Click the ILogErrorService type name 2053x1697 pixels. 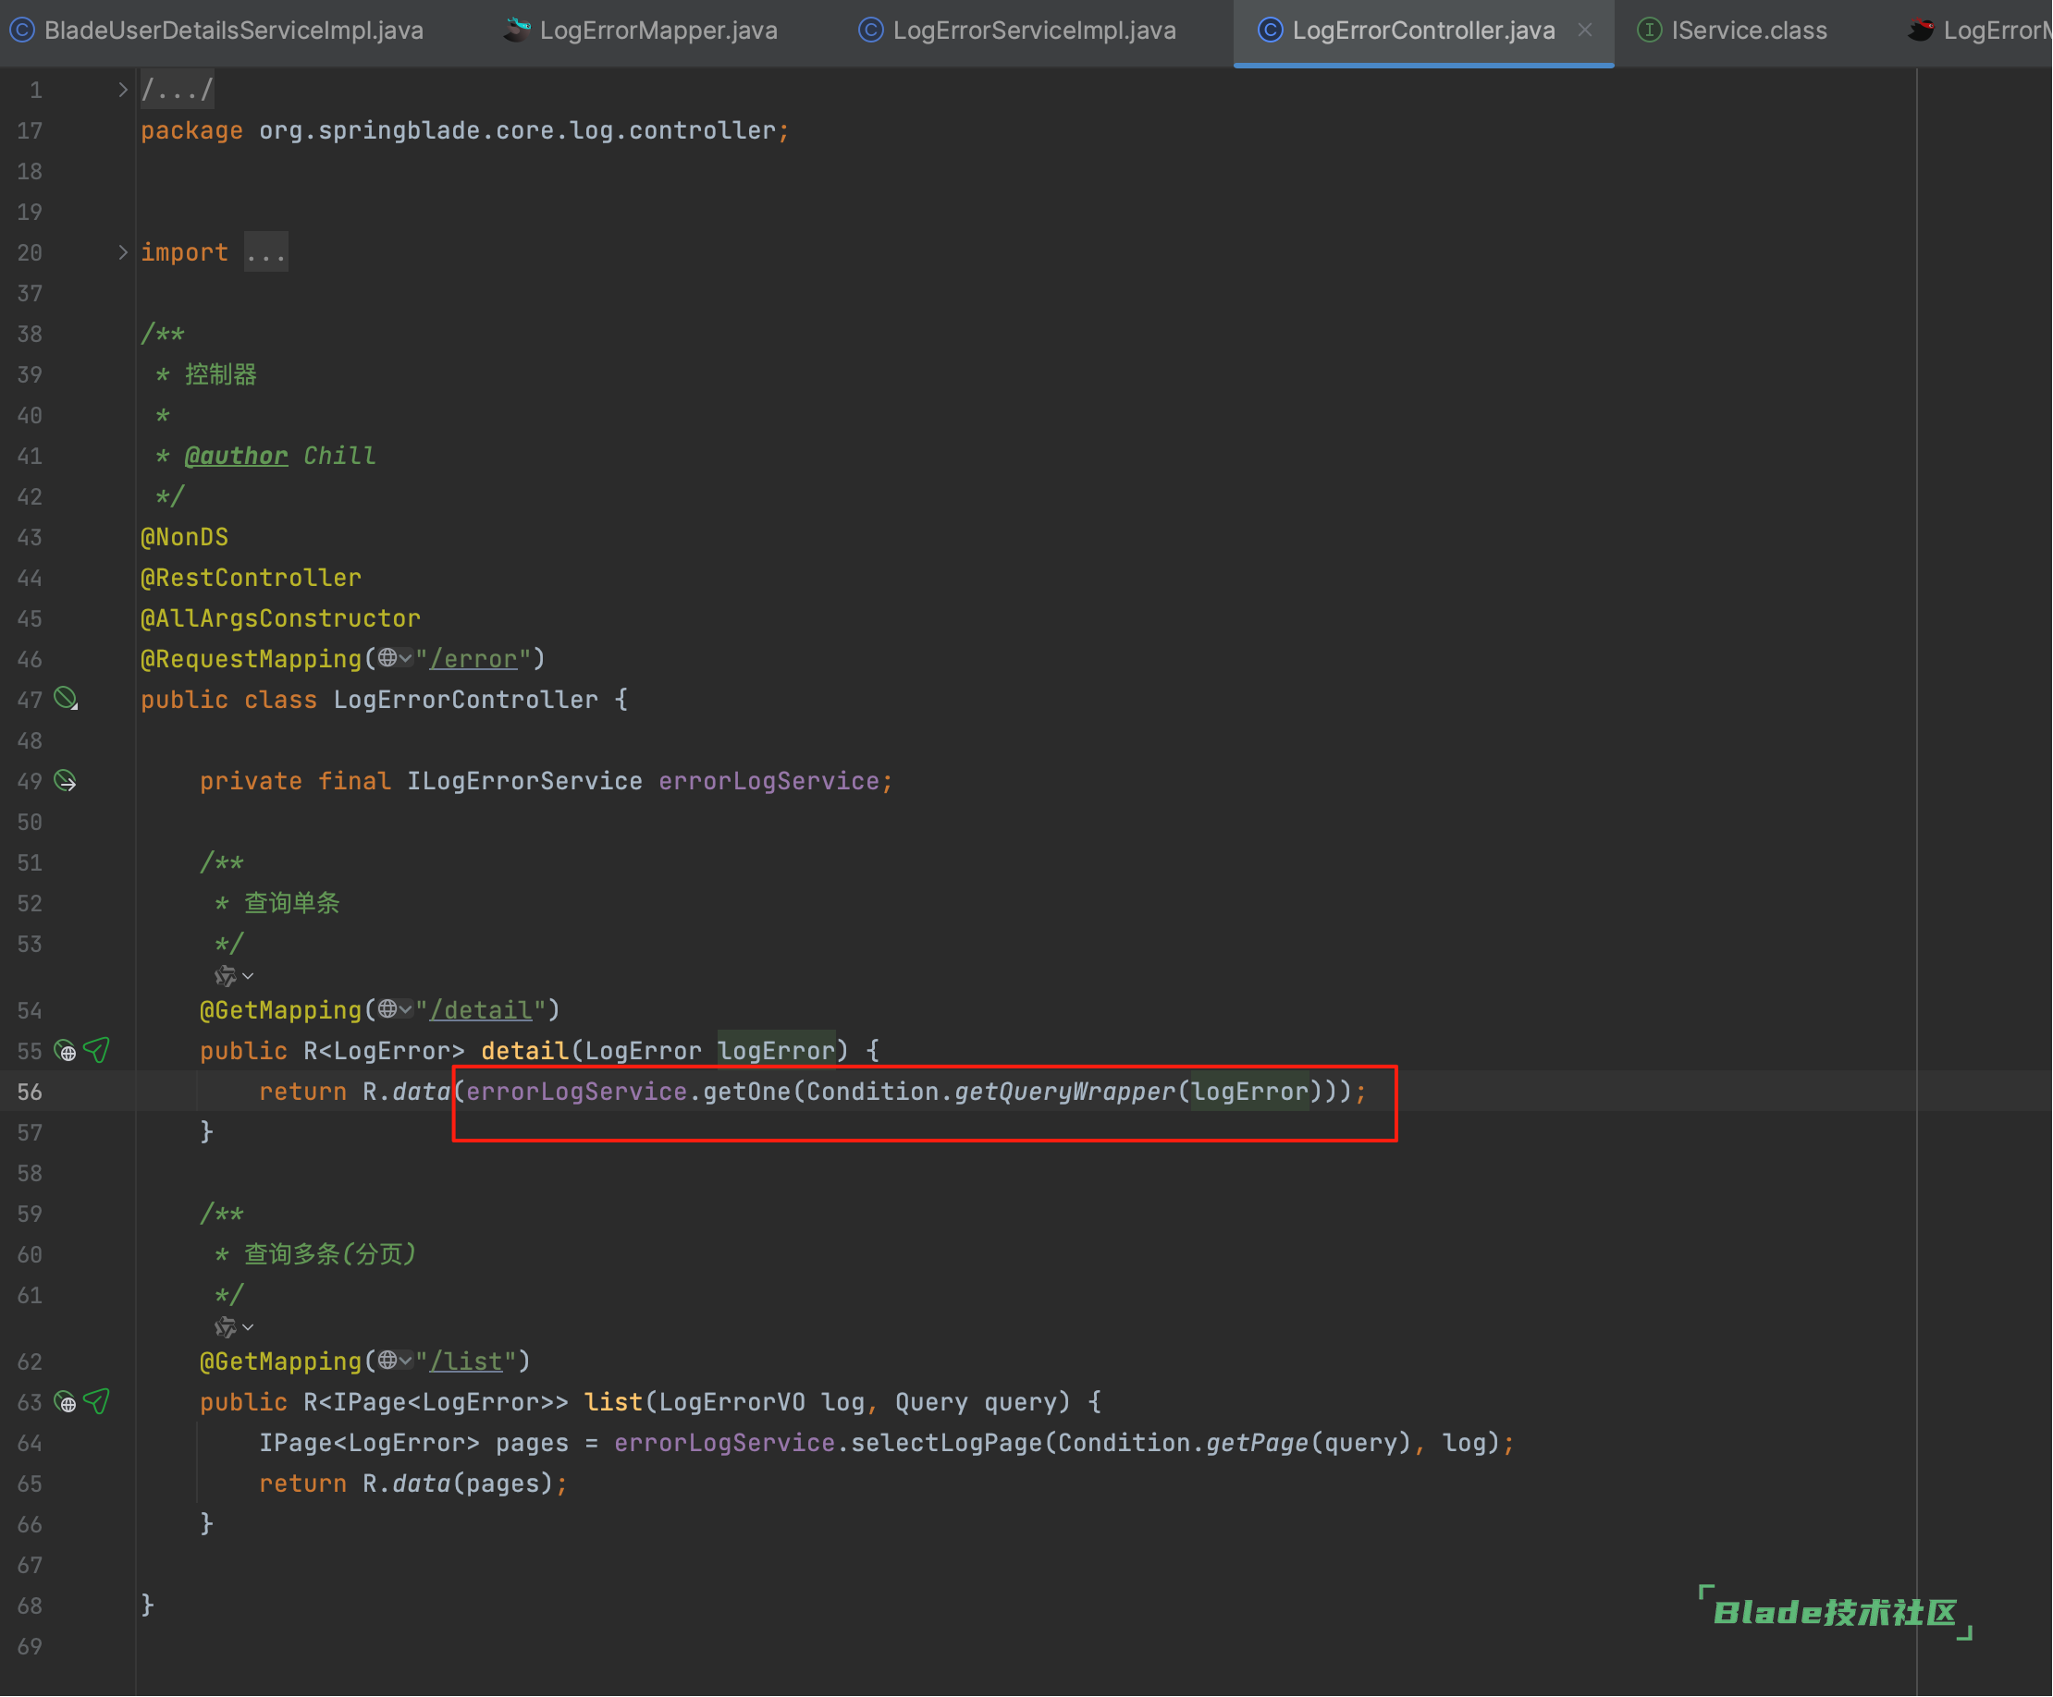pos(525,782)
